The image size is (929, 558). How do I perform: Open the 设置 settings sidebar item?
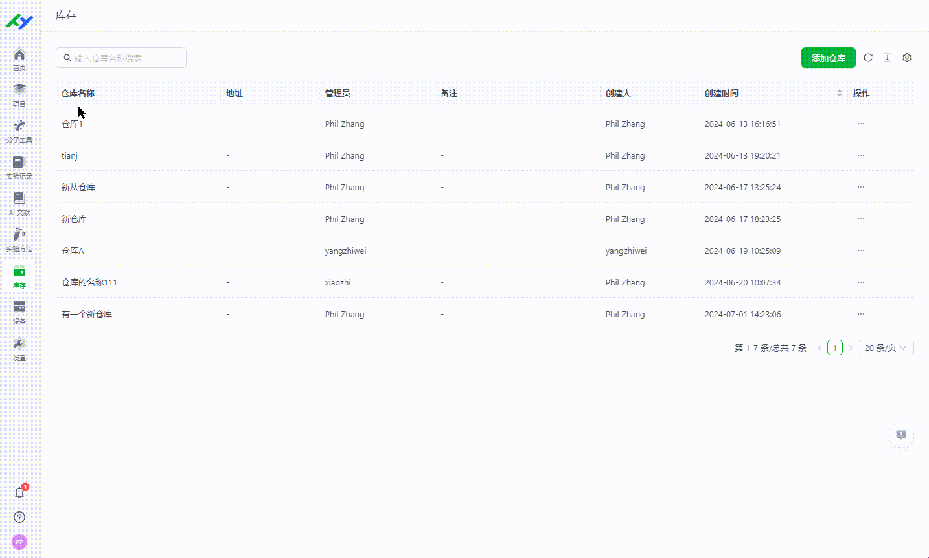(19, 348)
